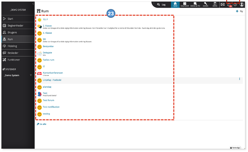This screenshot has width=248, height=152.
Task: Open the DOCS tab
Action: tap(215, 5)
